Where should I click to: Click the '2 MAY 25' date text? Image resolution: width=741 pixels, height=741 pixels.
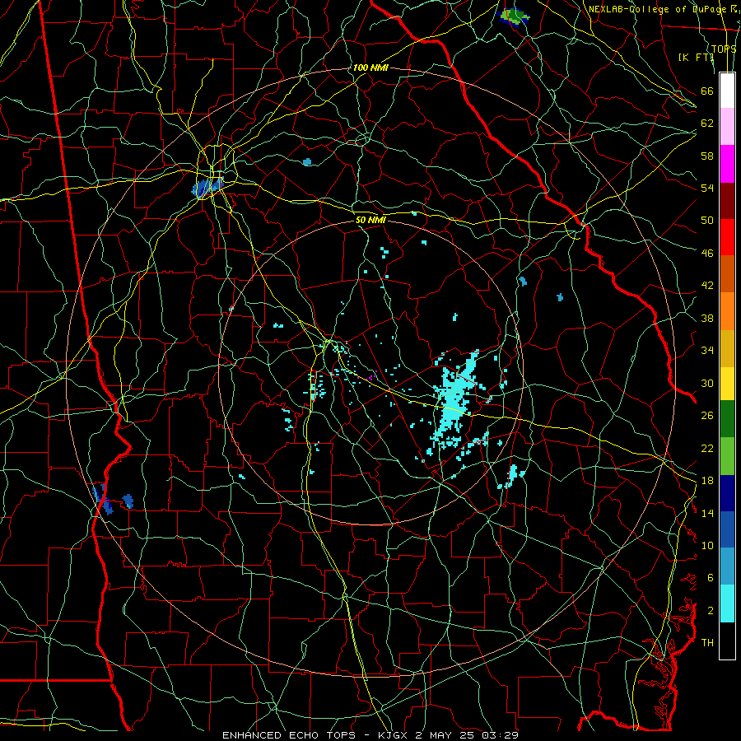tap(446, 735)
